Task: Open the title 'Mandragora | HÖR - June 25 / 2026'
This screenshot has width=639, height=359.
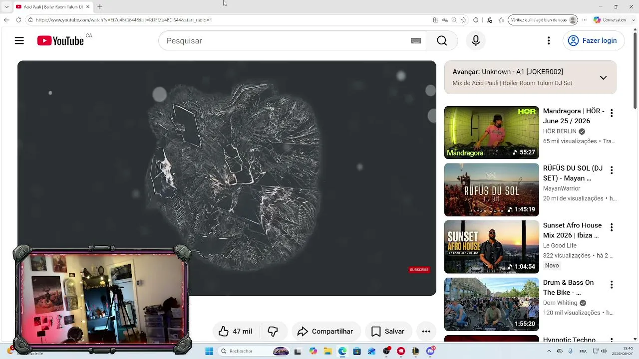Action: (x=574, y=116)
